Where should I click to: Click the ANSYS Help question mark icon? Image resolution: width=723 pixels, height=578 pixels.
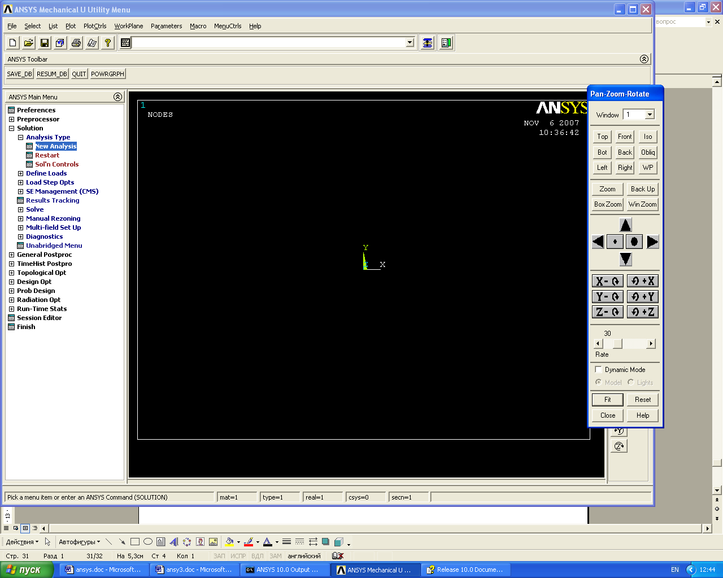108,43
